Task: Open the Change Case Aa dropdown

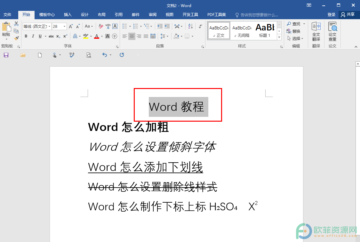Action: (x=89, y=26)
